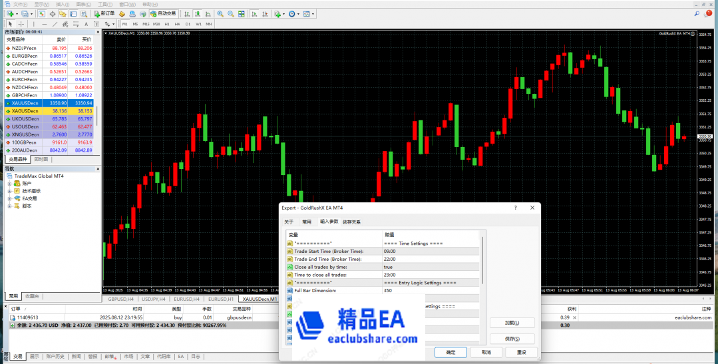Open the periods clock icon
Image resolution: width=718 pixels, height=364 pixels.
(291, 14)
